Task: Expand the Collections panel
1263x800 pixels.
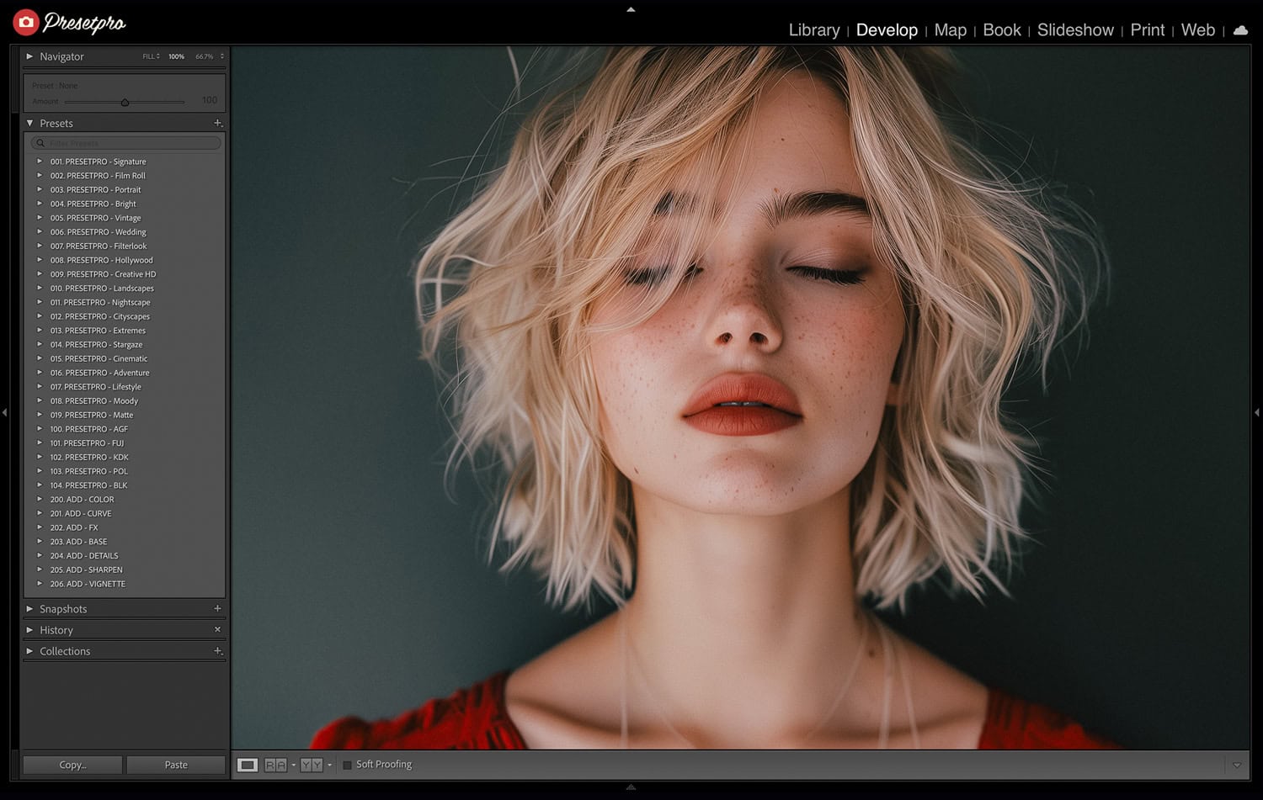Action: click(29, 650)
